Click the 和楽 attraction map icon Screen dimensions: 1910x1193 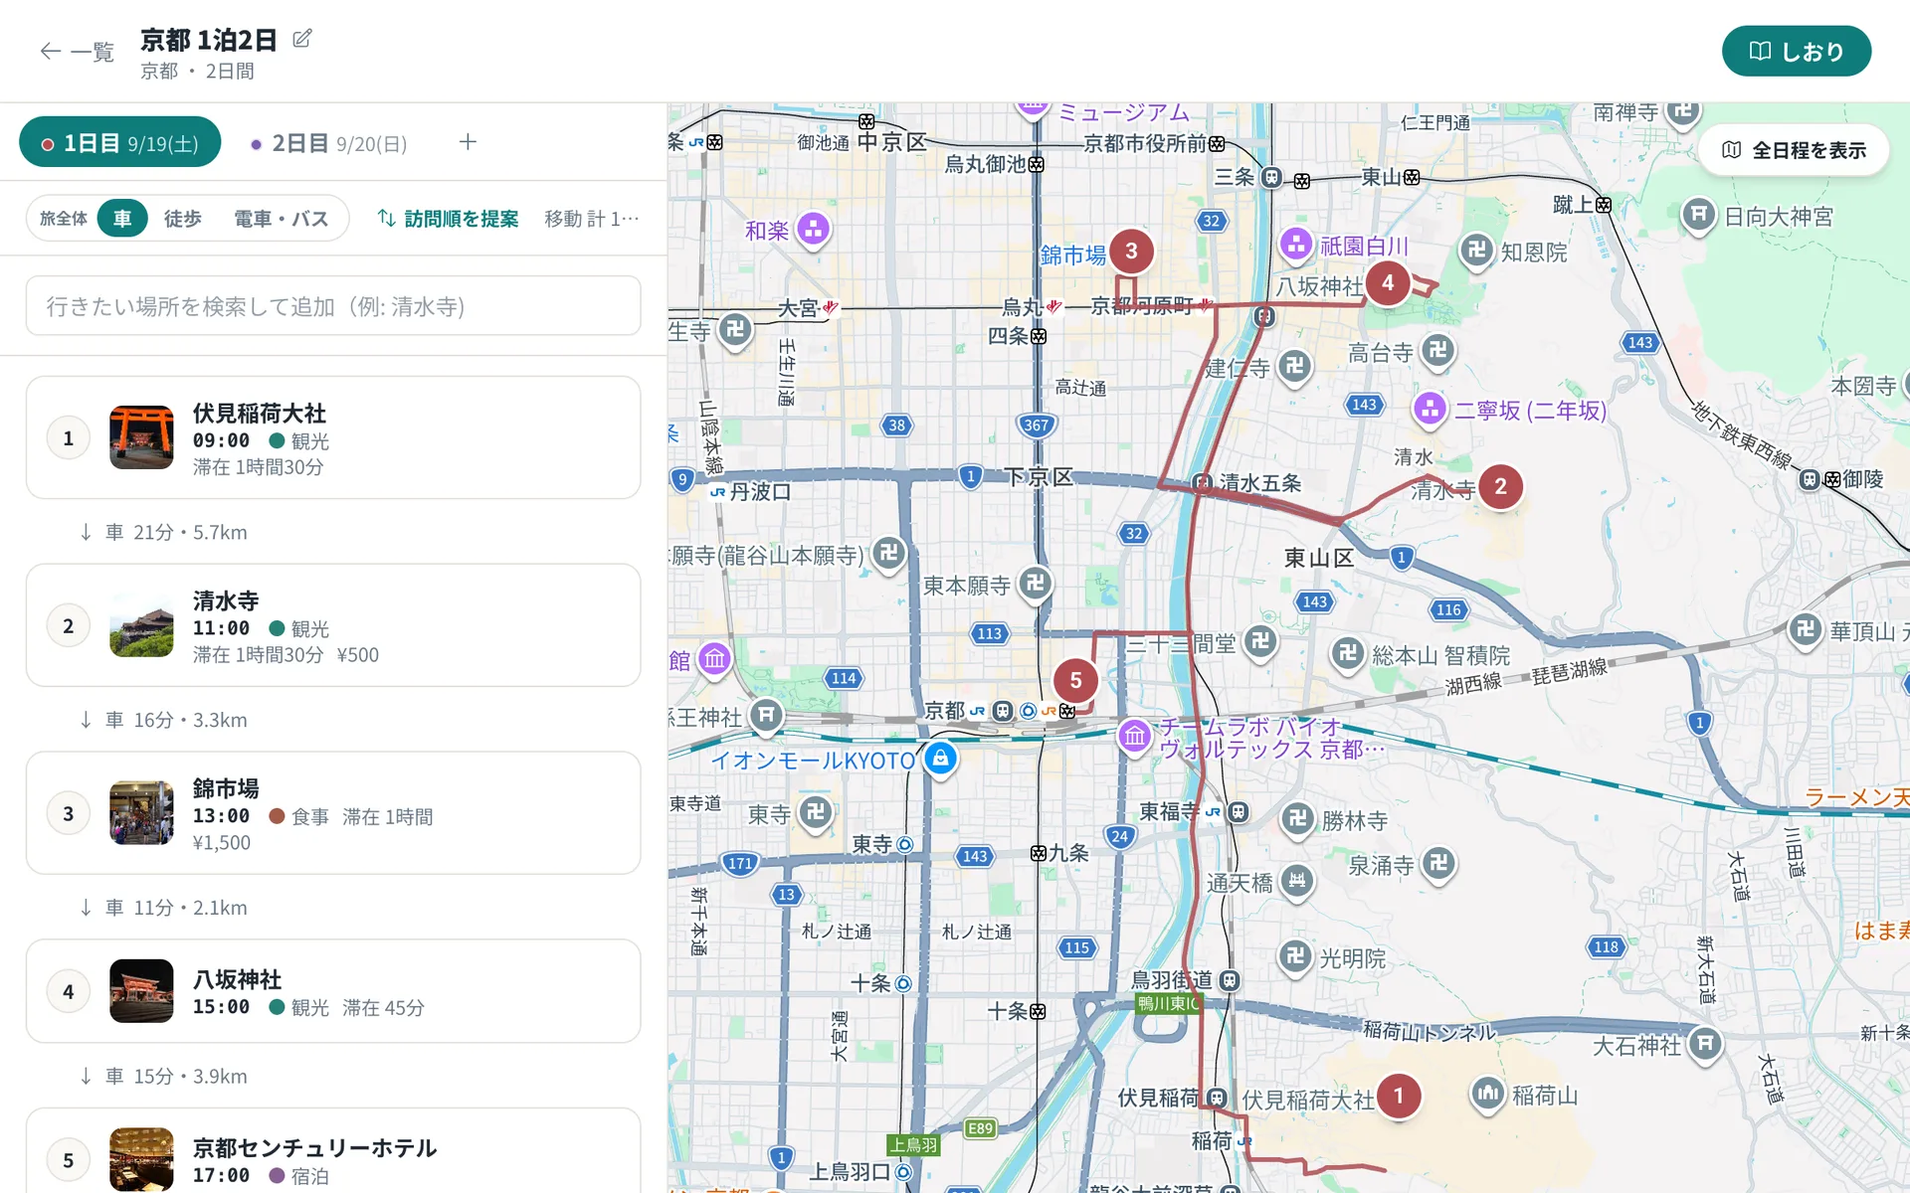[x=814, y=230]
